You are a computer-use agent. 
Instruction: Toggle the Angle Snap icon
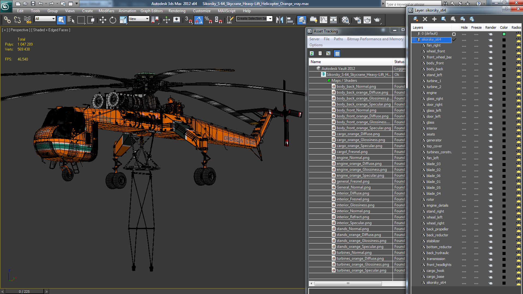pyautogui.click(x=198, y=20)
